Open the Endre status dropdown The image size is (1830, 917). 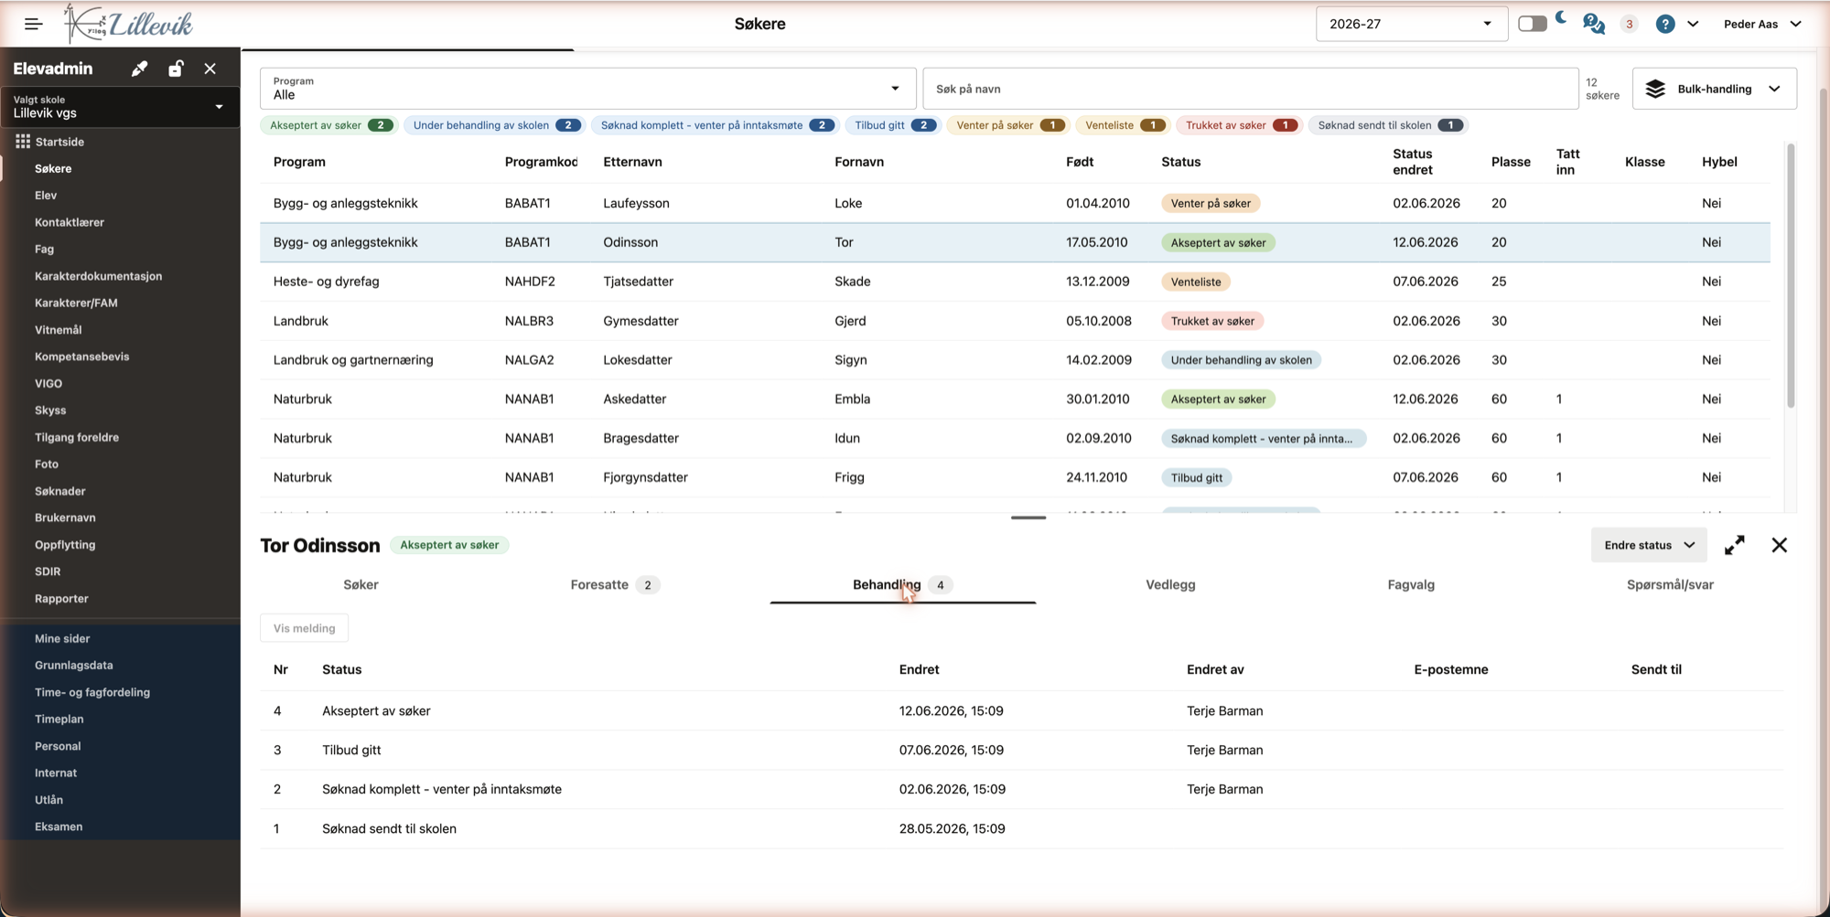tap(1649, 545)
